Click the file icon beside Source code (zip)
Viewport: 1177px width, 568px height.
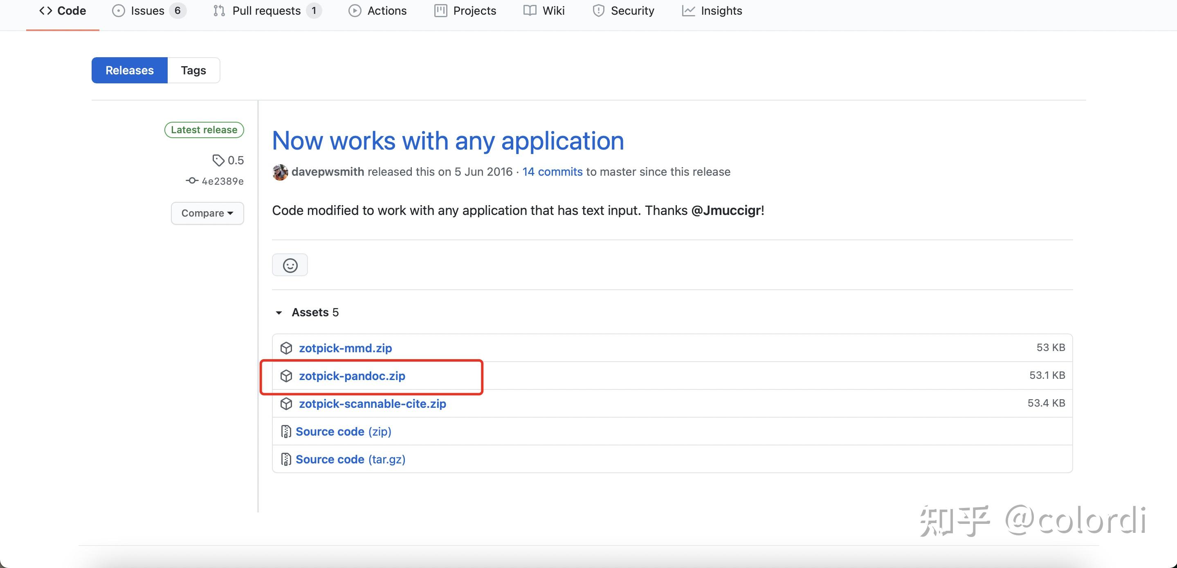coord(285,432)
